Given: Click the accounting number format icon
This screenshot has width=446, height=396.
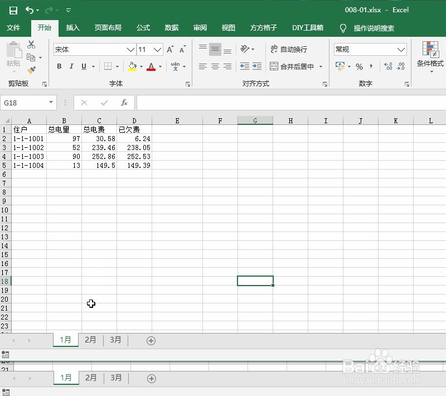Looking at the screenshot, I should pyautogui.click(x=340, y=66).
